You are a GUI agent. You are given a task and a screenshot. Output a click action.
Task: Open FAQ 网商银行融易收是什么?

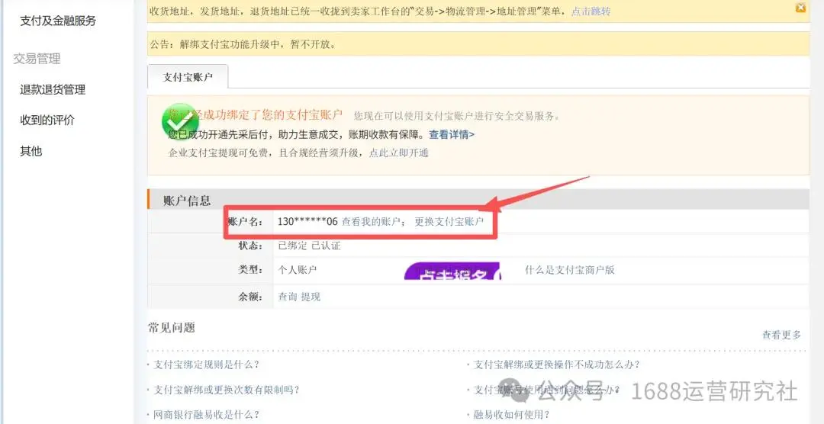[206, 415]
